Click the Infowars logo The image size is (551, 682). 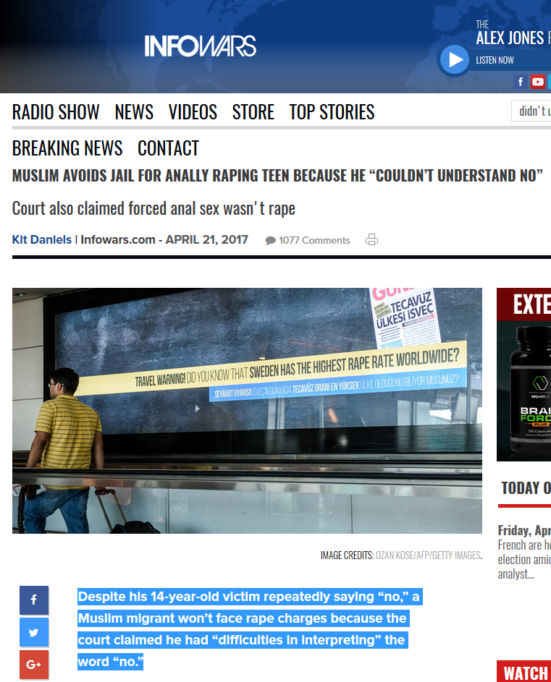click(200, 46)
